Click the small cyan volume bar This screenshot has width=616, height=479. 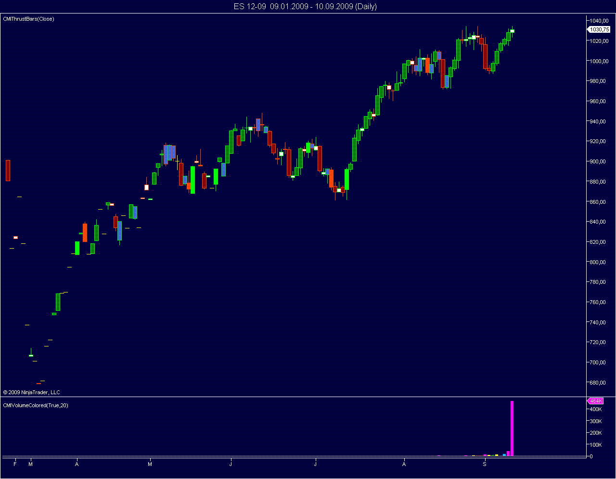[x=504, y=454]
